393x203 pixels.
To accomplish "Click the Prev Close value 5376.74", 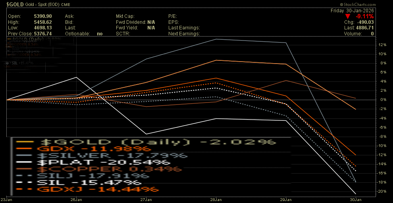I will click(42, 34).
